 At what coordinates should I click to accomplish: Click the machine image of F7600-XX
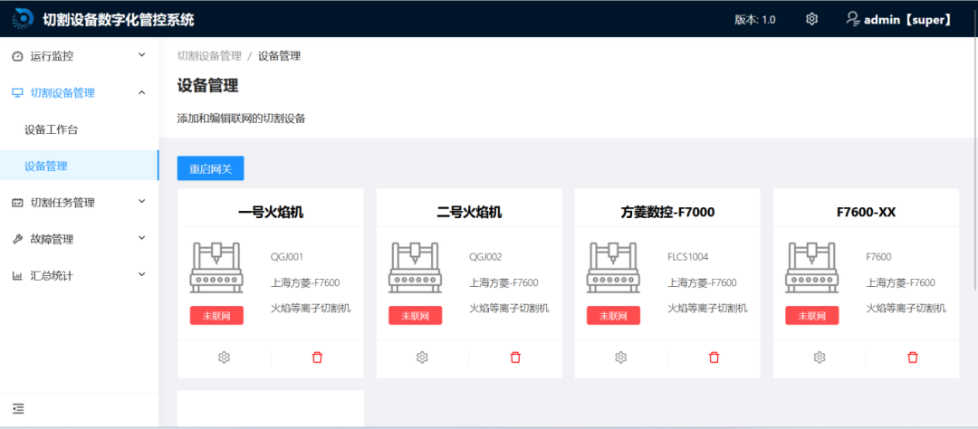[812, 268]
